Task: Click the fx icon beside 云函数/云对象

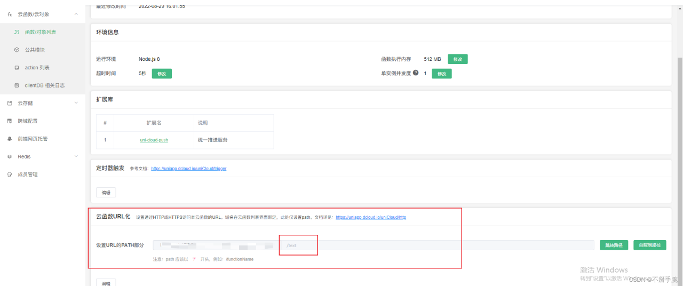Action: 10,14
